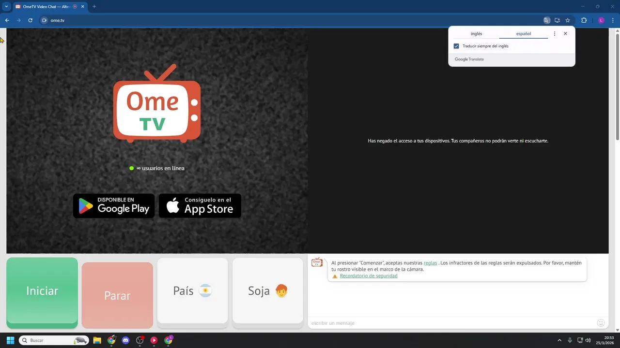620x348 pixels.
Task: Open the volume control in tray
Action: pos(588,340)
